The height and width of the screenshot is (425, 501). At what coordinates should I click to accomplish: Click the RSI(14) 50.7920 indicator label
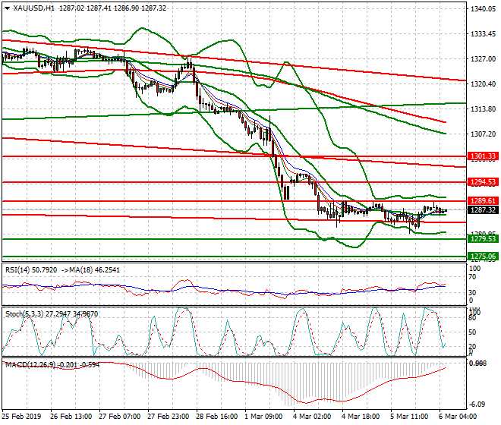[31, 270]
